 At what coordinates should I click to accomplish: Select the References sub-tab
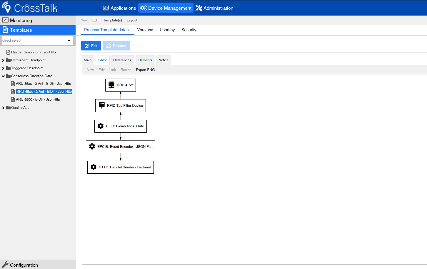click(x=122, y=60)
